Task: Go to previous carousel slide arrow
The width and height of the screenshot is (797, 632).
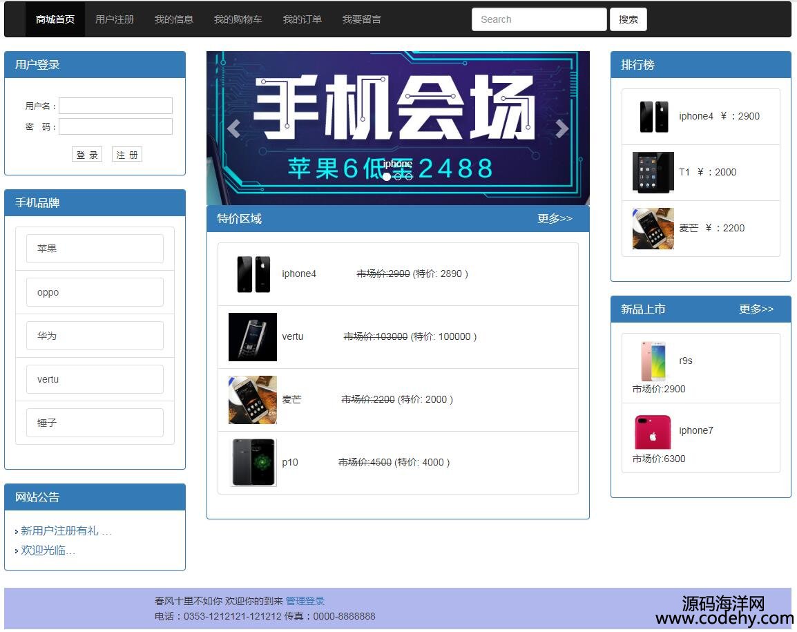Action: click(x=234, y=128)
